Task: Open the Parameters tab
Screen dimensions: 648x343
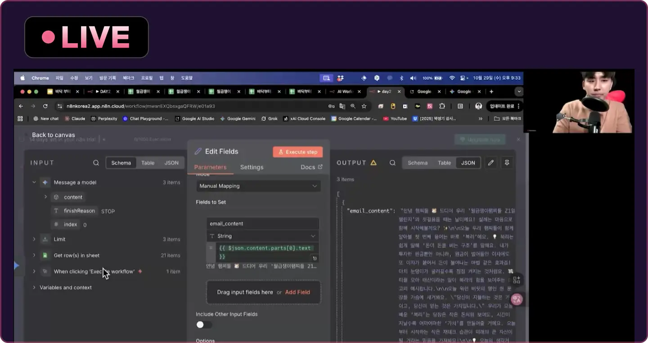Action: [x=210, y=167]
